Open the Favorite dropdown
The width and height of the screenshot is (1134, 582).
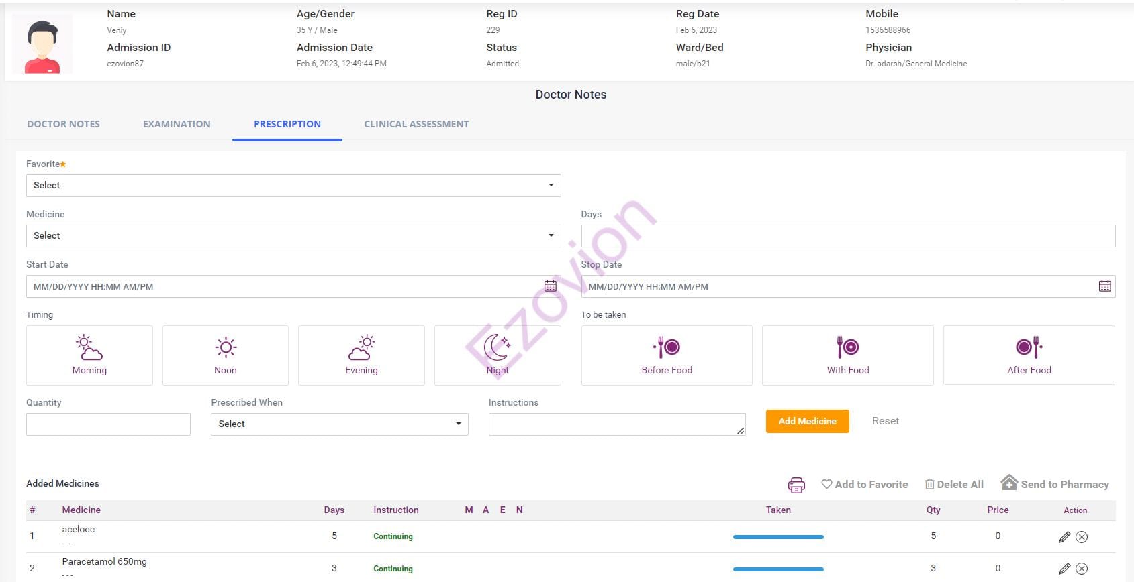click(x=293, y=186)
